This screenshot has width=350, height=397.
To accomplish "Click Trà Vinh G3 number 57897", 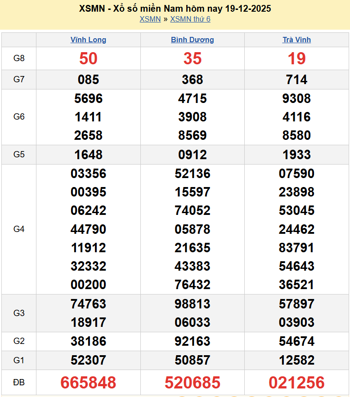I will pyautogui.click(x=296, y=304).
